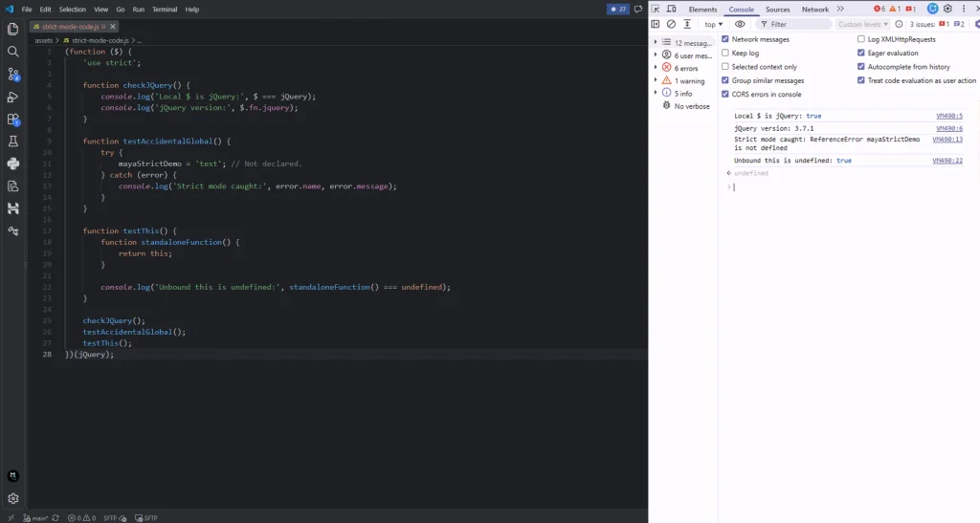Show more DevTools tabs chevron
The image size is (980, 523).
click(x=840, y=9)
